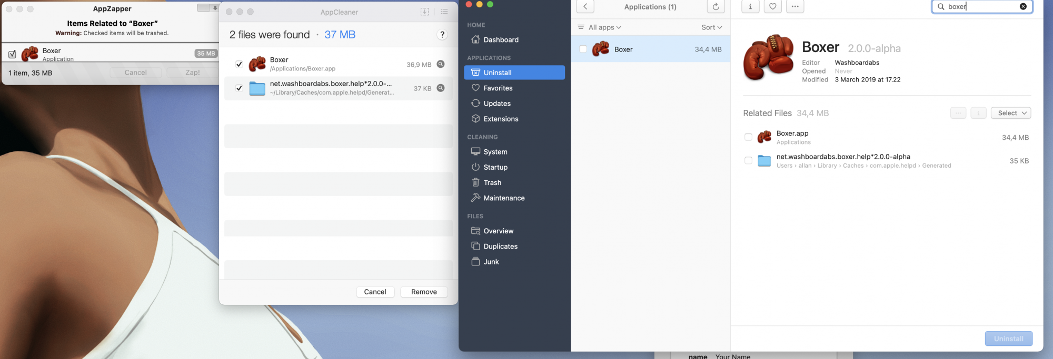
Task: Clear the boxer search field
Action: click(1023, 7)
